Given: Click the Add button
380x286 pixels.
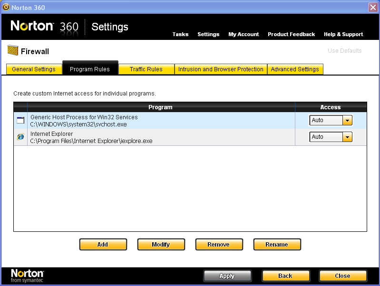Looking at the screenshot, I should (x=103, y=244).
